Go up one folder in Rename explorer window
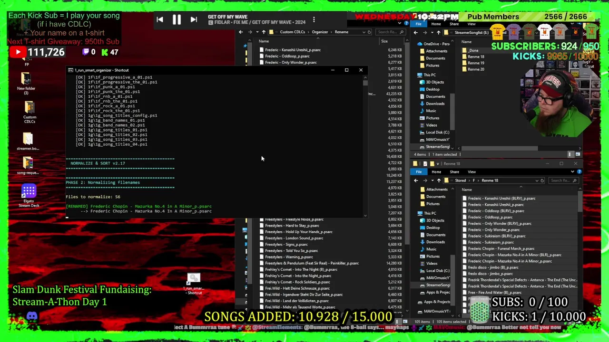 [x=264, y=32]
